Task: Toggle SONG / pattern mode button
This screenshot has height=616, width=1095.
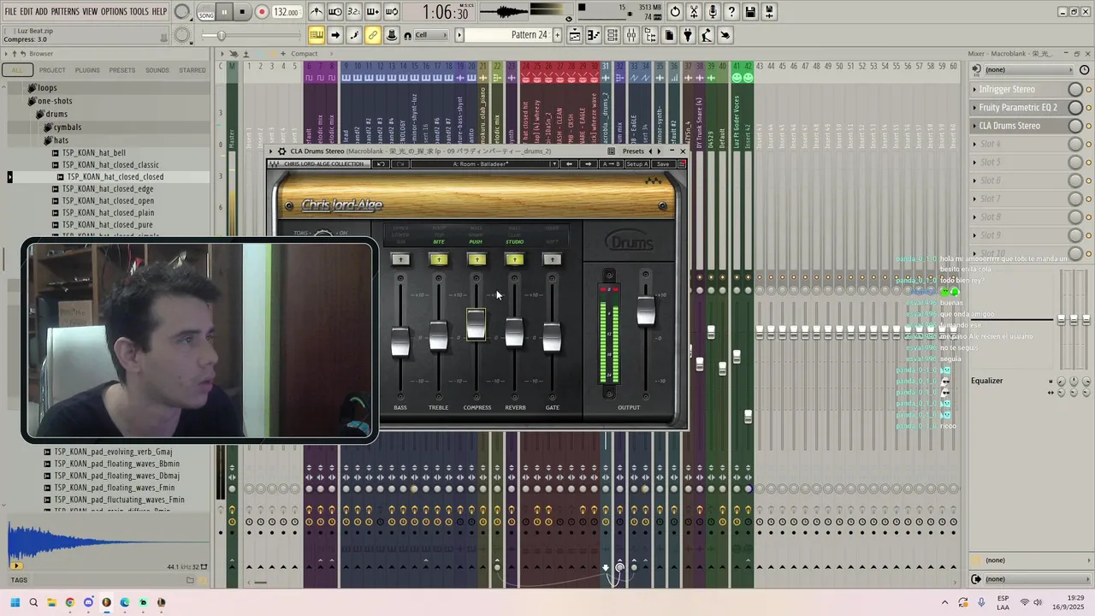Action: pos(206,13)
